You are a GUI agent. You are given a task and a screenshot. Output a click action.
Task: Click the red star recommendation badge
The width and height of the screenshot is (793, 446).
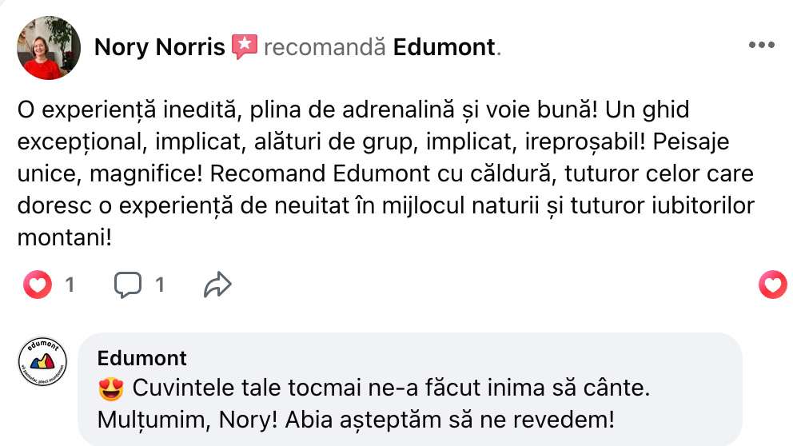coord(244,46)
